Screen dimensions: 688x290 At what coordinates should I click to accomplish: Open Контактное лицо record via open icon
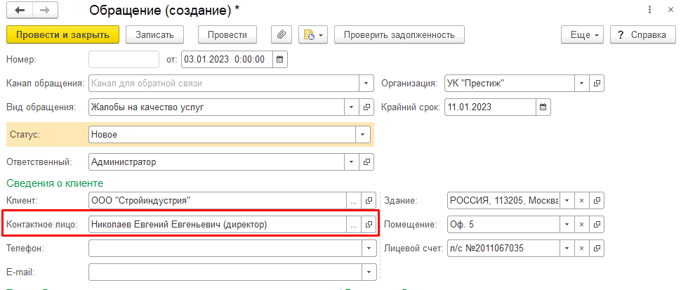(x=368, y=225)
